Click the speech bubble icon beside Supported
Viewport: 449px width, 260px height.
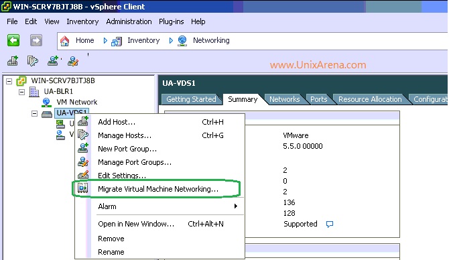[x=330, y=224]
